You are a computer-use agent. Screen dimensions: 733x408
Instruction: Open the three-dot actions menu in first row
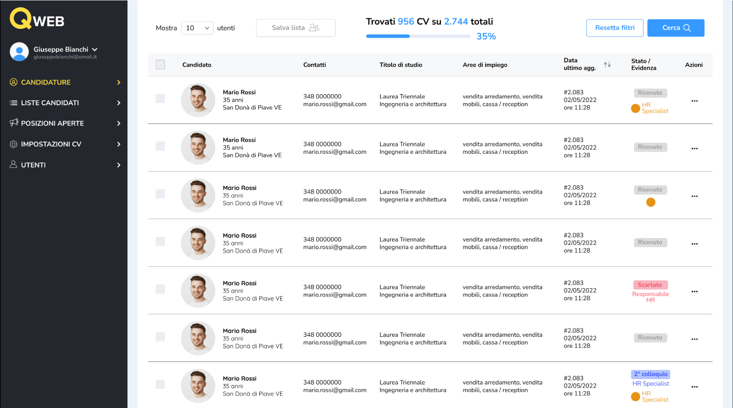[x=694, y=101]
